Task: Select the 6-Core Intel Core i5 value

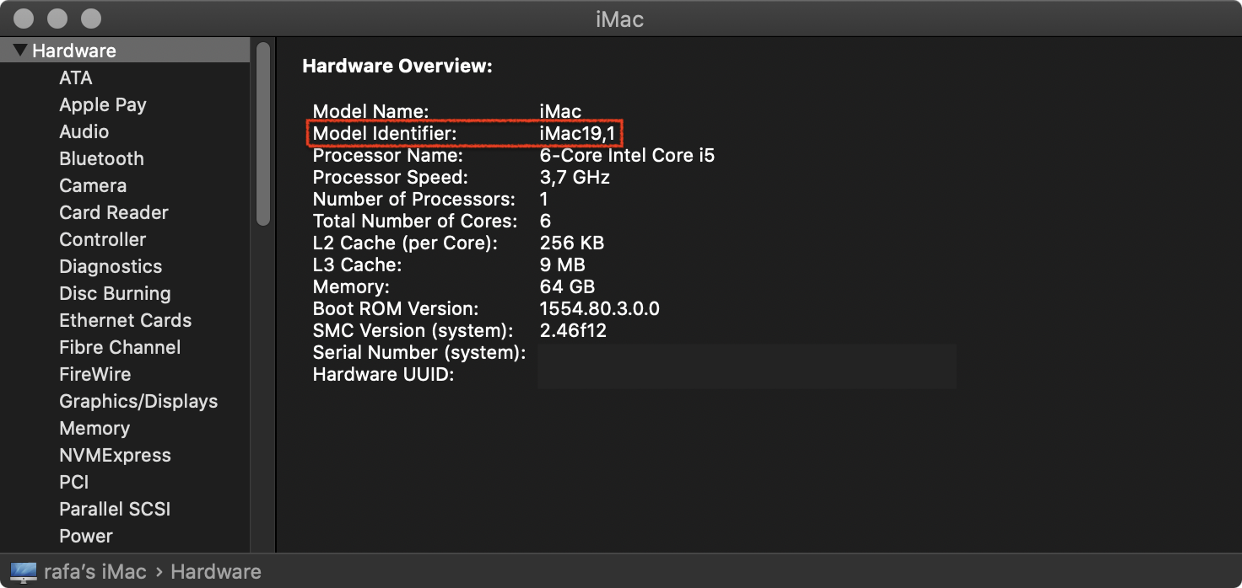Action: click(627, 155)
